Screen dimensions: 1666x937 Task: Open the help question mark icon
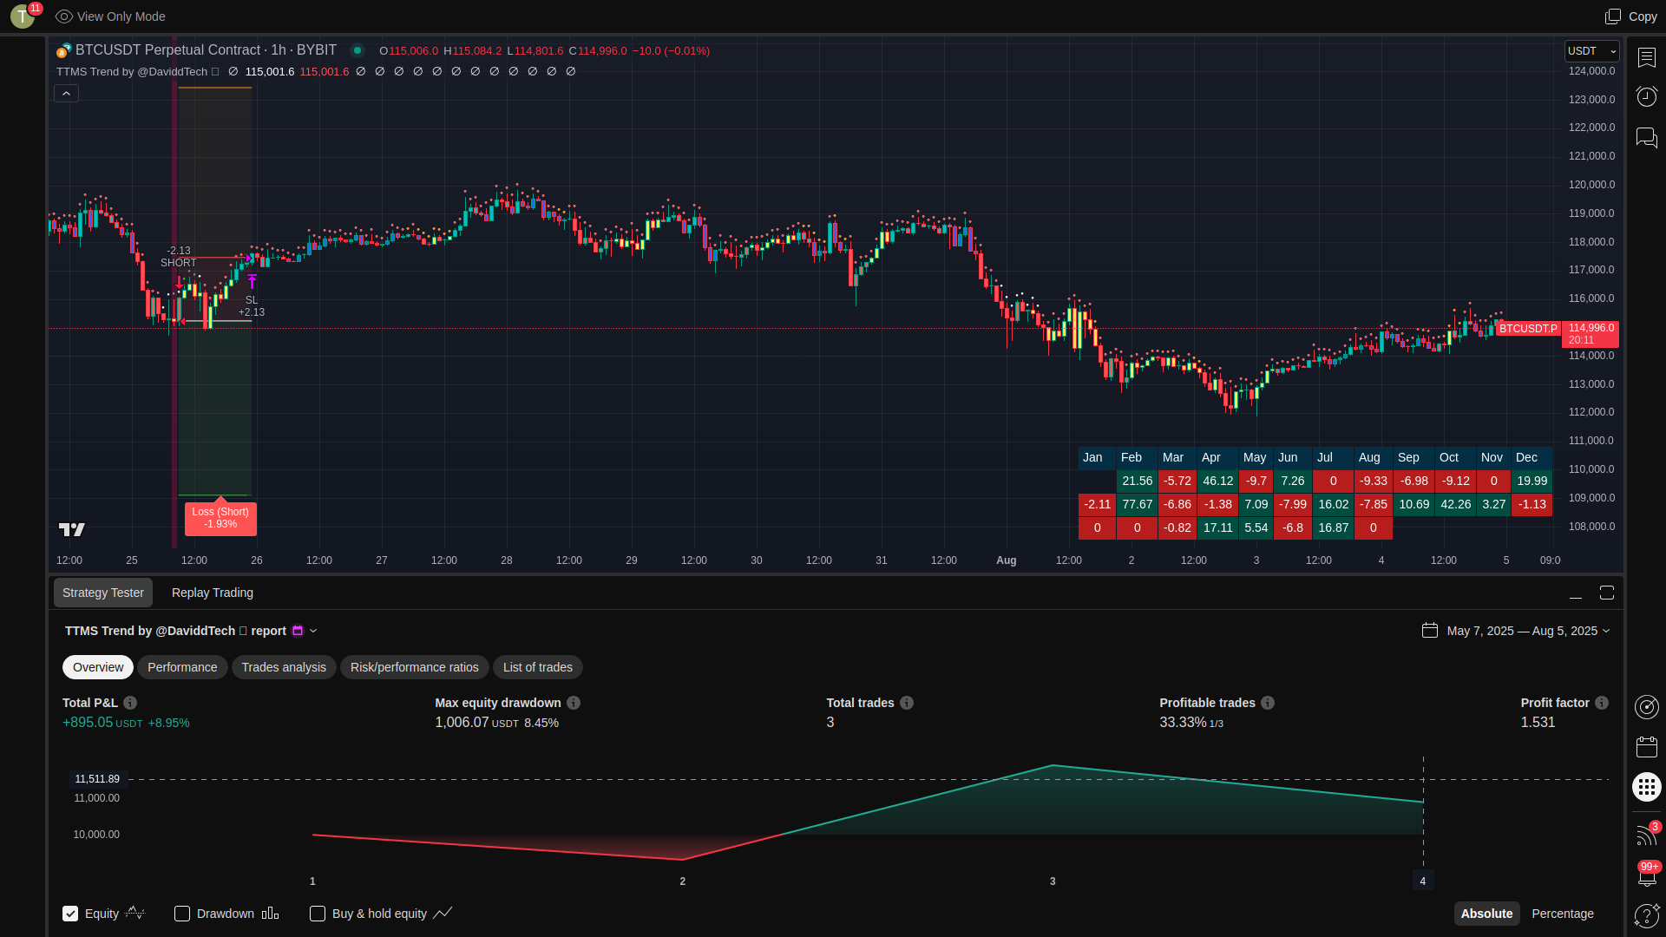point(1646,915)
